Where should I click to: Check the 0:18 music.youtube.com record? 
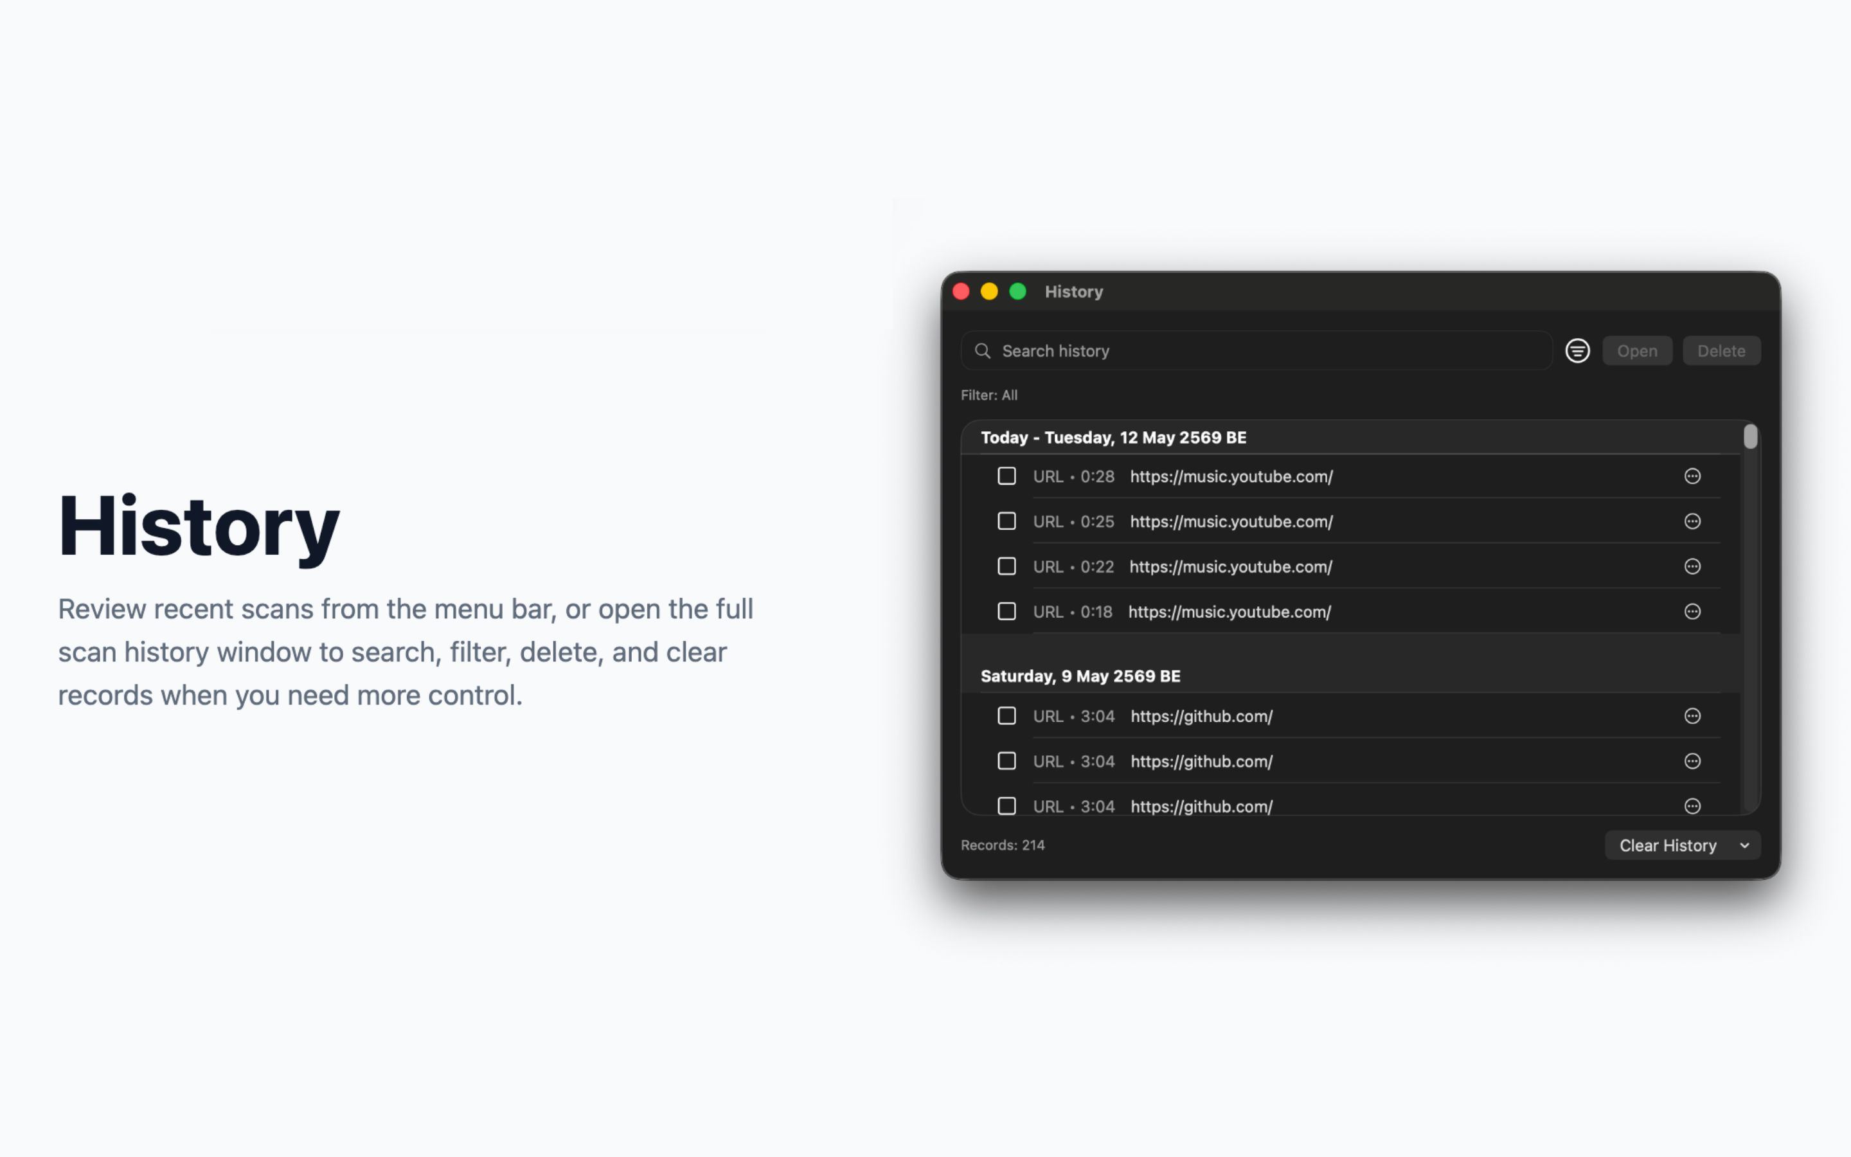[x=1006, y=611]
